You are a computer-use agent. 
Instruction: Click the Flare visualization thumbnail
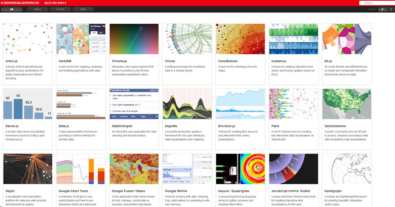pos(293,104)
